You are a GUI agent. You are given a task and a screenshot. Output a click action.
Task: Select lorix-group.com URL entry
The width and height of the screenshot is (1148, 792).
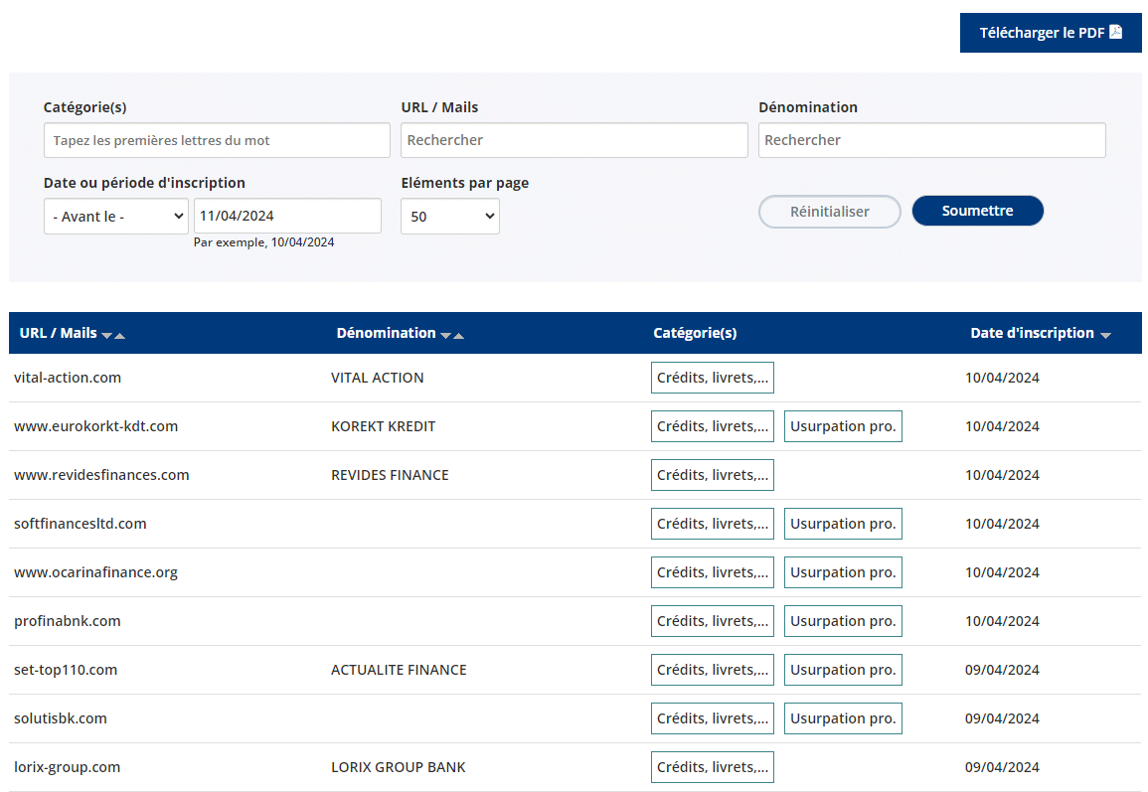[x=67, y=767]
